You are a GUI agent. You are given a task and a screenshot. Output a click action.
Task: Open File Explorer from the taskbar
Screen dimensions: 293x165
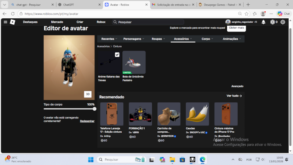coord(172,159)
